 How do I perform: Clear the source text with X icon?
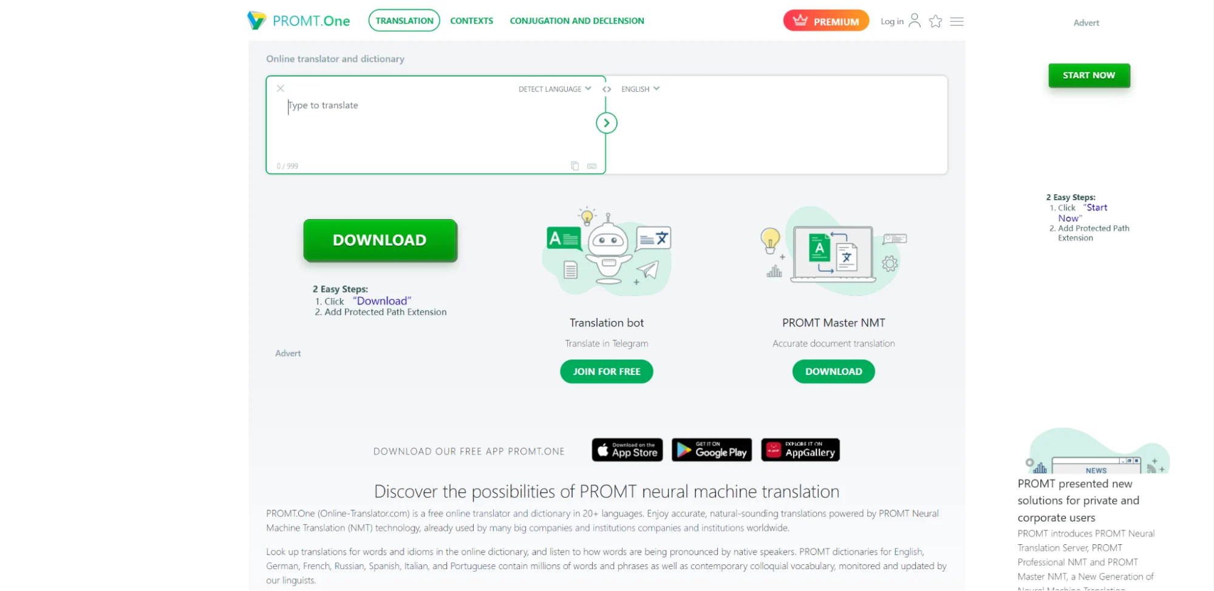(x=281, y=89)
